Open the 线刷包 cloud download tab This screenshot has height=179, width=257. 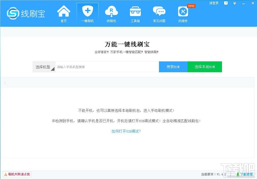pos(111,14)
